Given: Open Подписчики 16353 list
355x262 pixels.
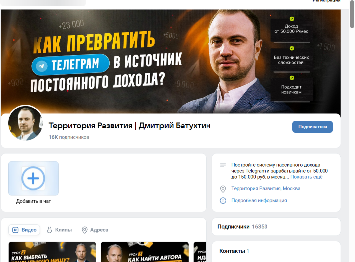Looking at the screenshot, I should (242, 227).
